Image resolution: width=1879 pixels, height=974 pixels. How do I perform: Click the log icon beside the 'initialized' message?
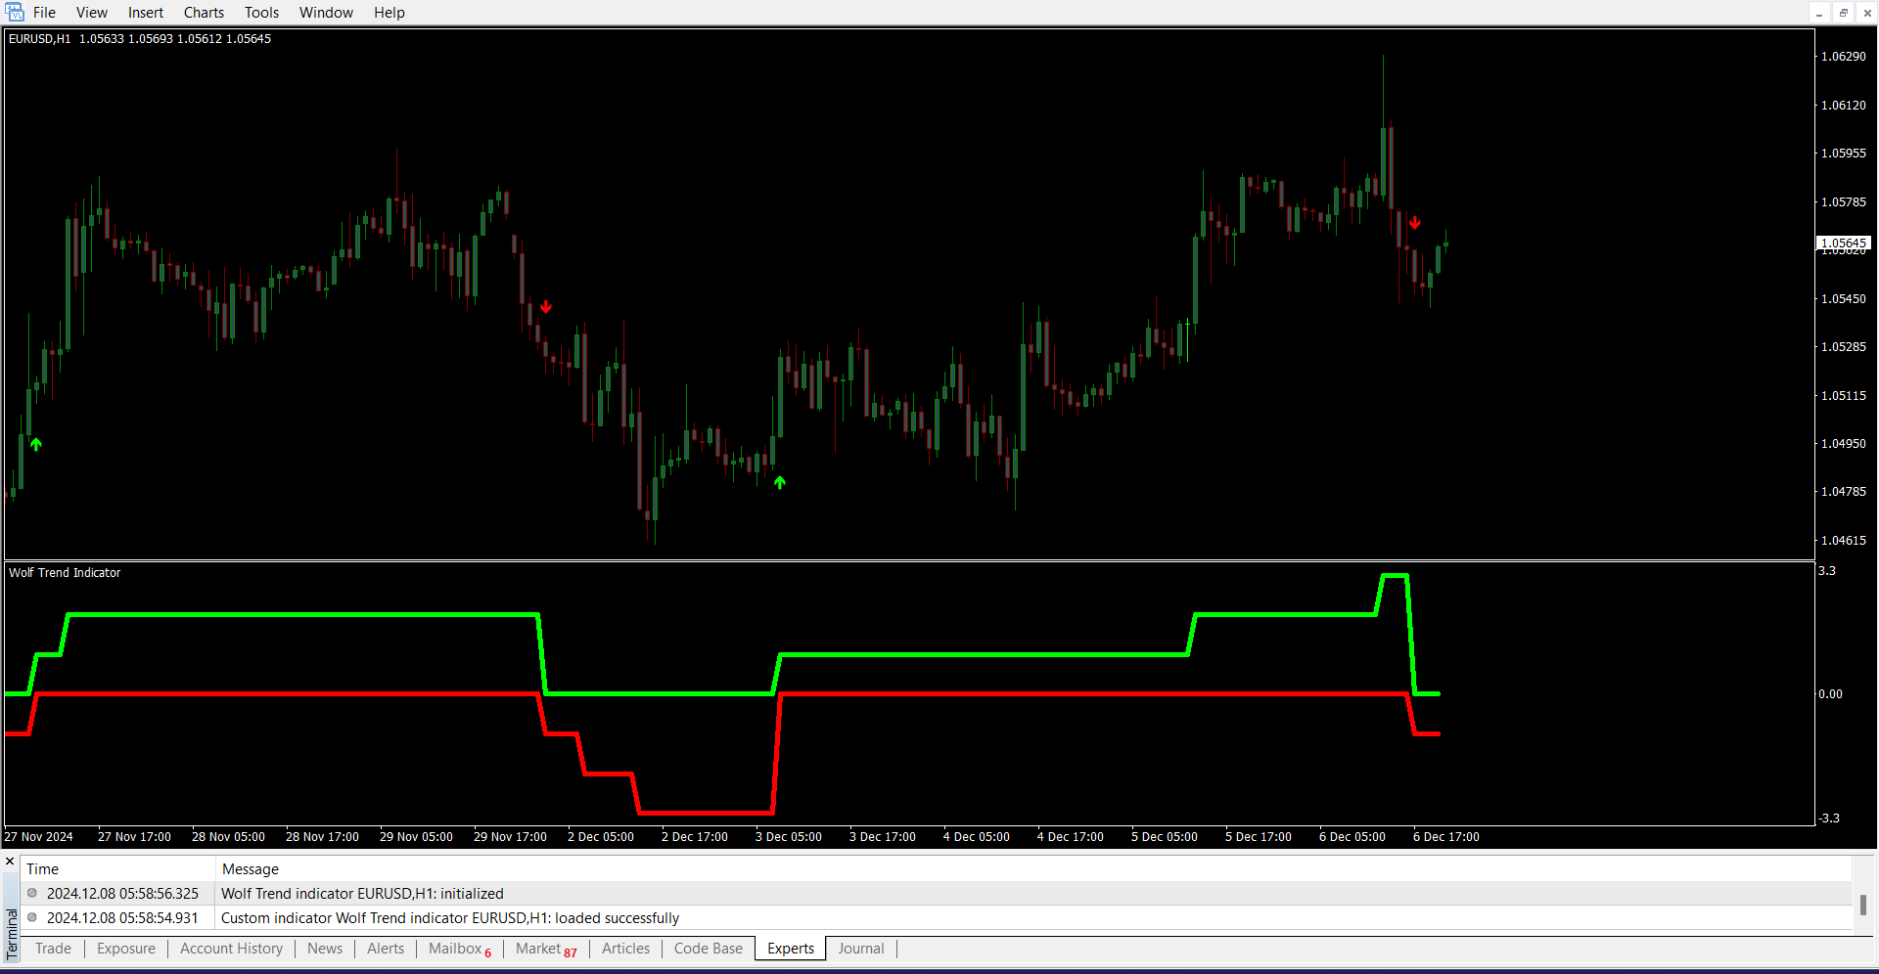click(x=32, y=893)
